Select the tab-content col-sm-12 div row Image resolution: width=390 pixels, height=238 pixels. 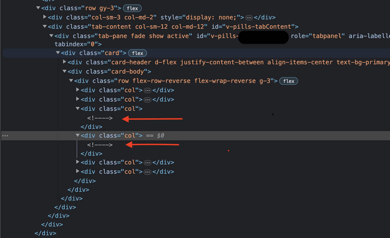[x=173, y=27]
